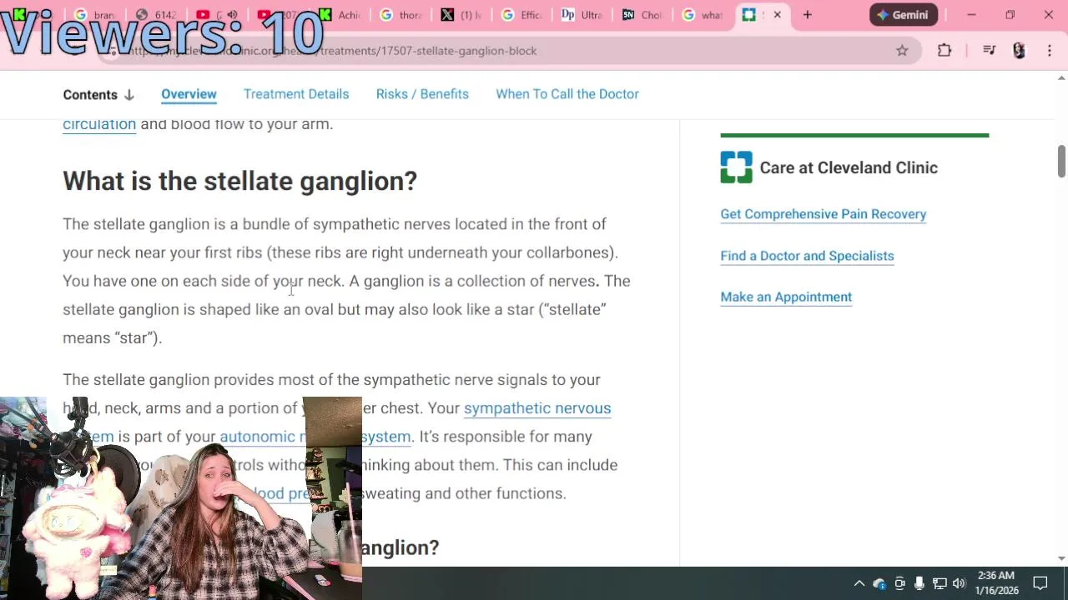1068x600 pixels.
Task: Go to Risks / Benefits section
Action: point(422,94)
